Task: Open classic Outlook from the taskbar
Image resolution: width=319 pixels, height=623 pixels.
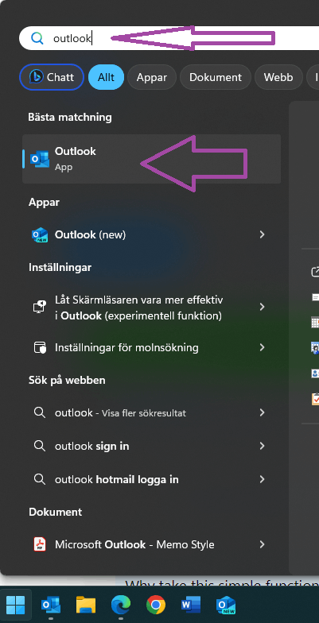Action: click(51, 604)
